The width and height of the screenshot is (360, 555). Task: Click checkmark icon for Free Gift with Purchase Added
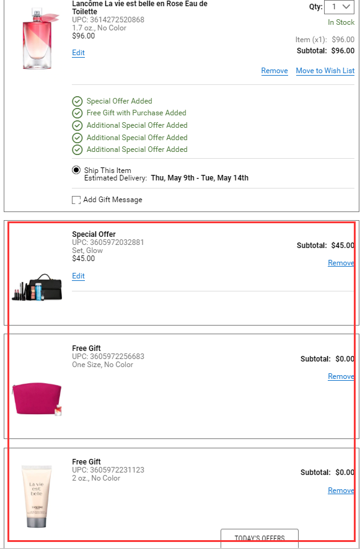pyautogui.click(x=77, y=113)
